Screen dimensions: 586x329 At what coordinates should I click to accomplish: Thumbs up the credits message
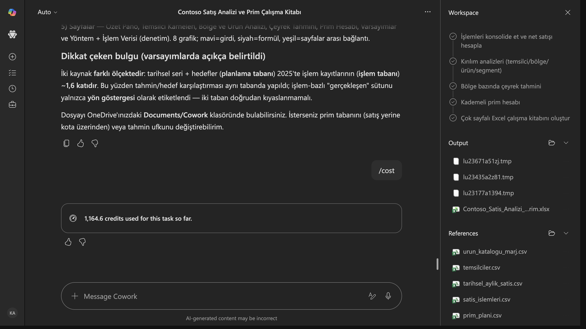click(68, 242)
